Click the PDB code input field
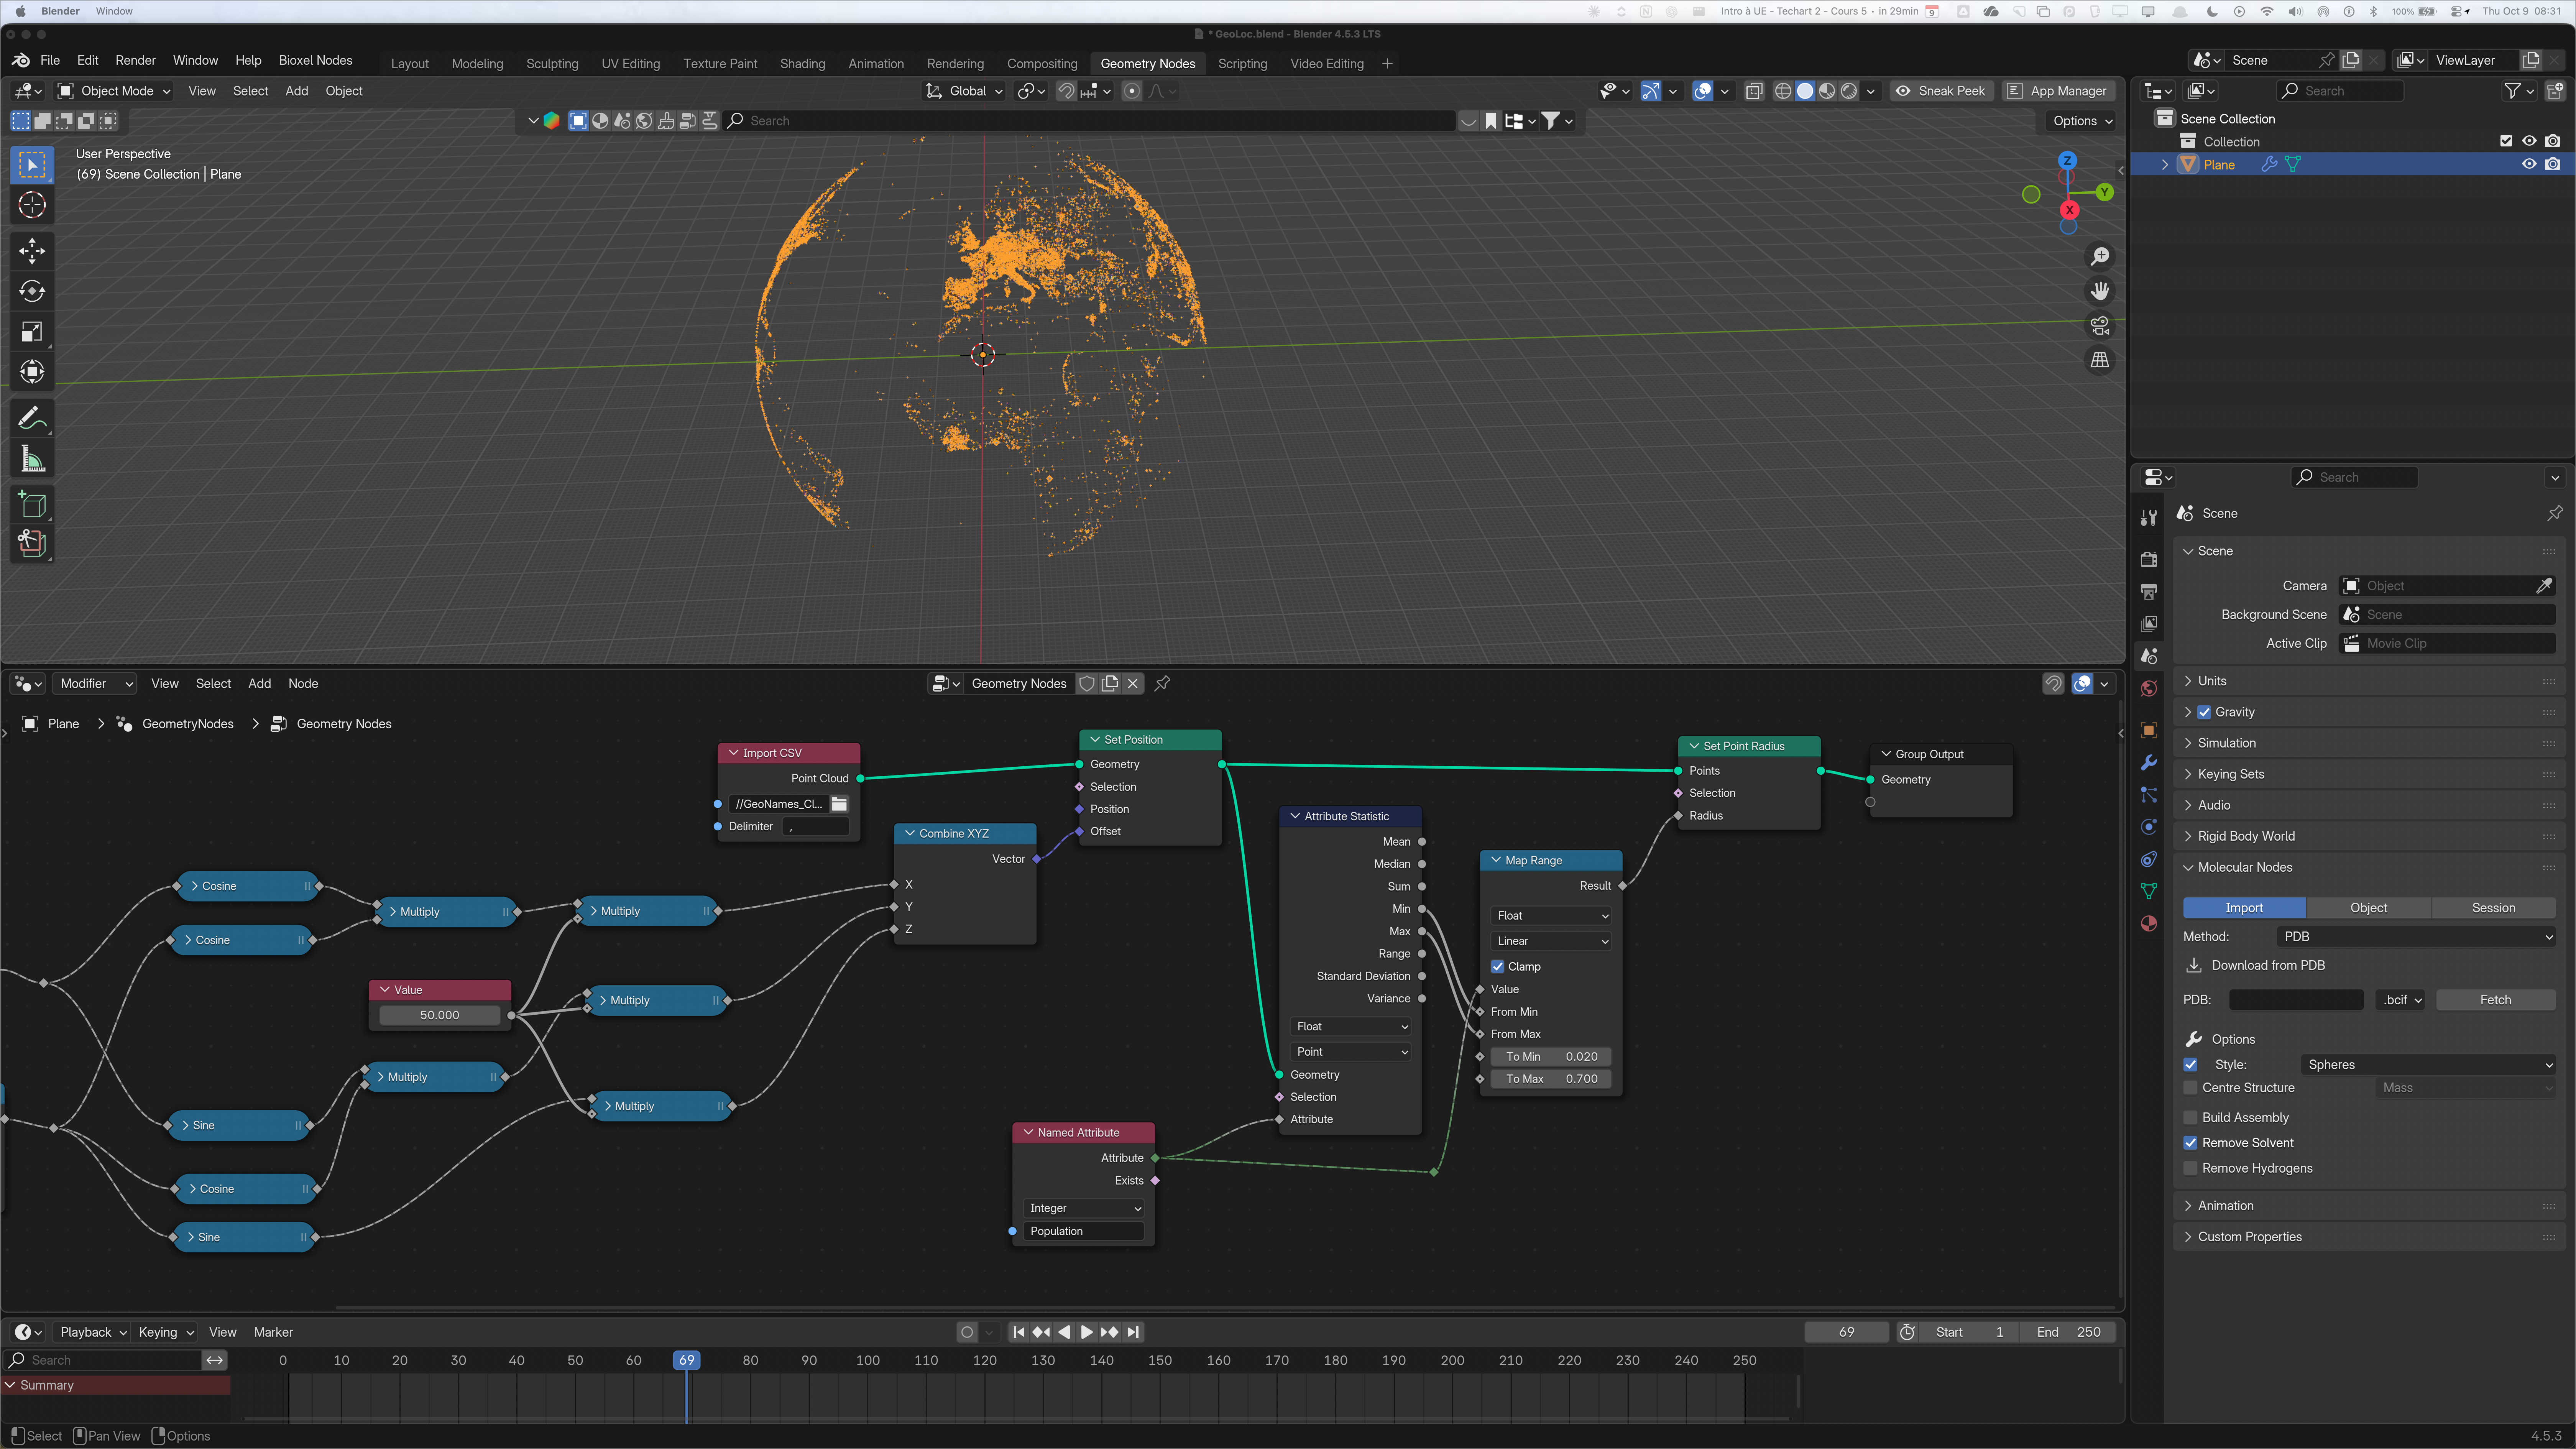The width and height of the screenshot is (2576, 1449). click(x=2296, y=1000)
